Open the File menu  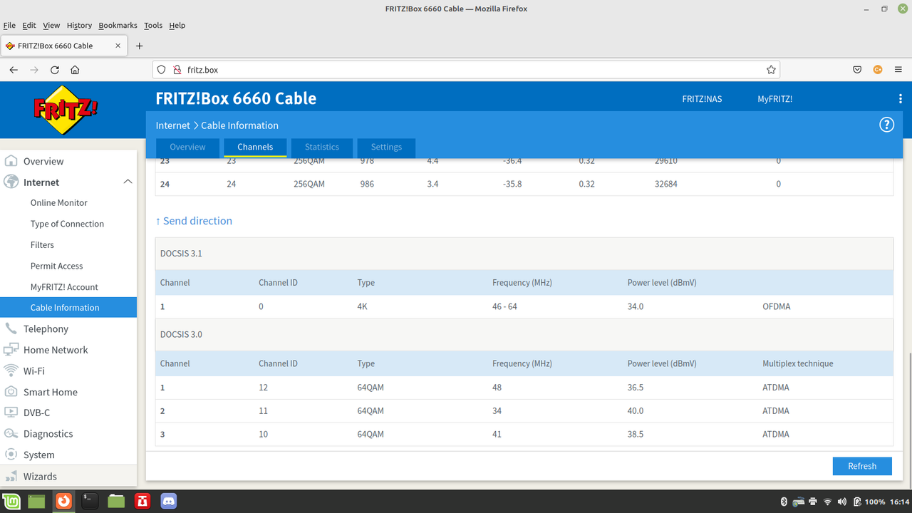(9, 25)
